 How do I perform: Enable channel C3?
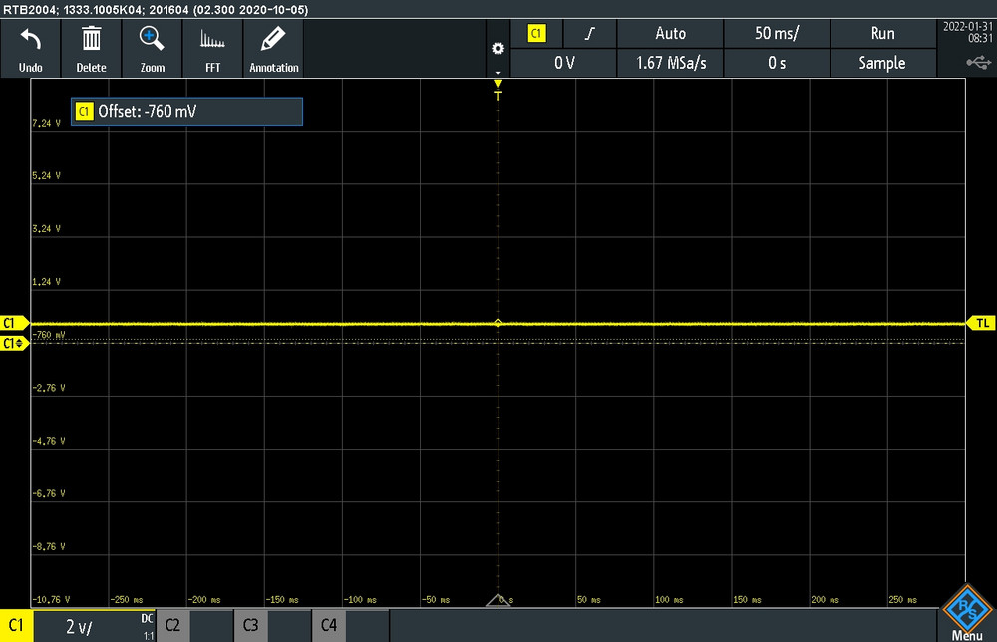[x=250, y=625]
